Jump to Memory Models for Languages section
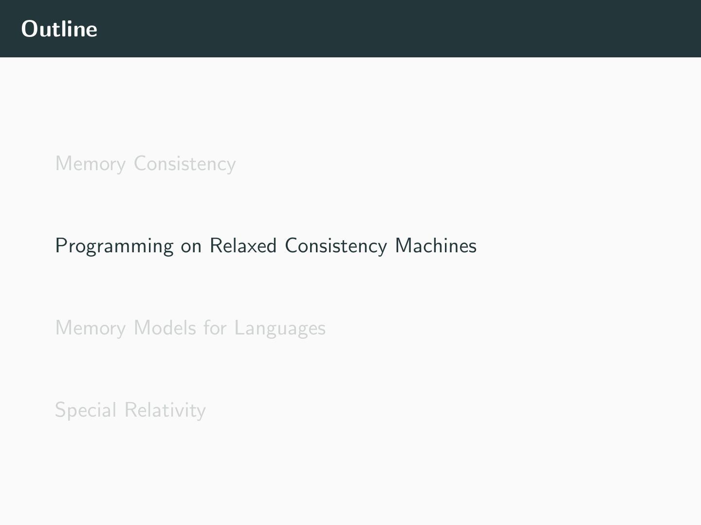Image resolution: width=701 pixels, height=525 pixels. click(190, 328)
